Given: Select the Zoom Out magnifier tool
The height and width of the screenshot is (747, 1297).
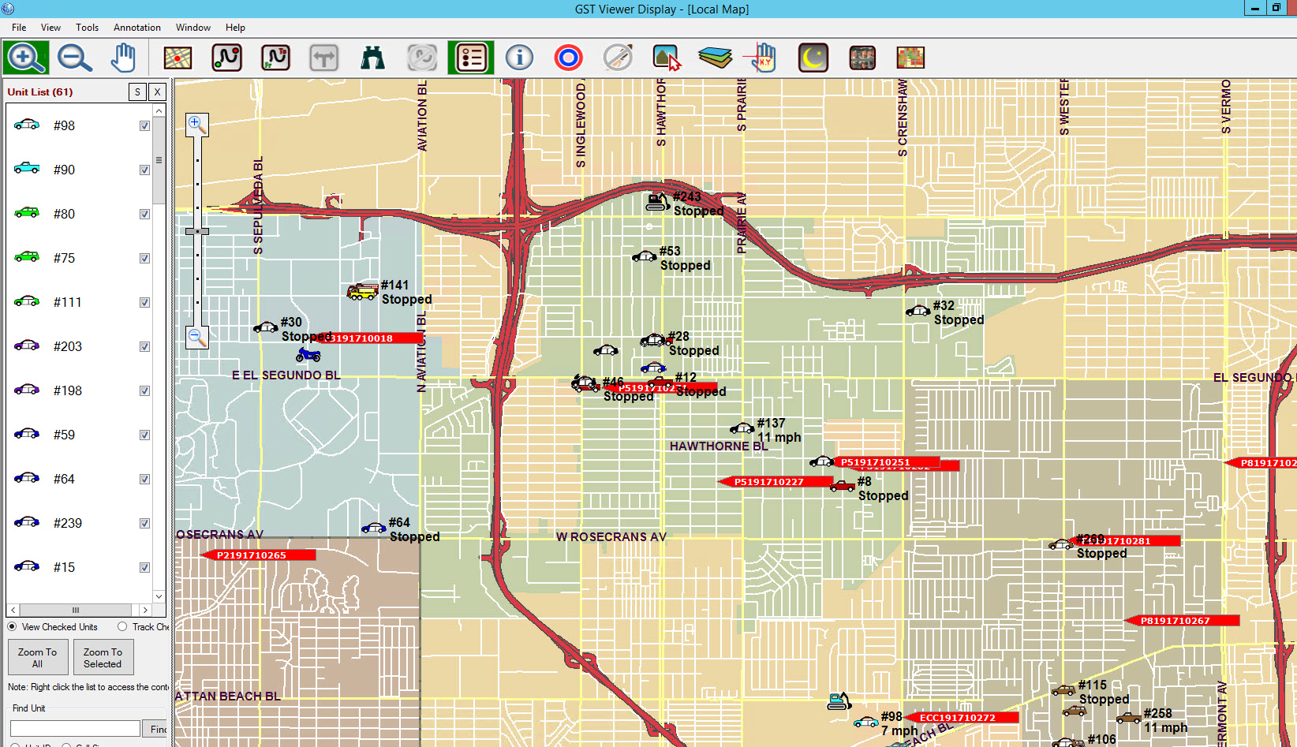Looking at the screenshot, I should tap(74, 58).
